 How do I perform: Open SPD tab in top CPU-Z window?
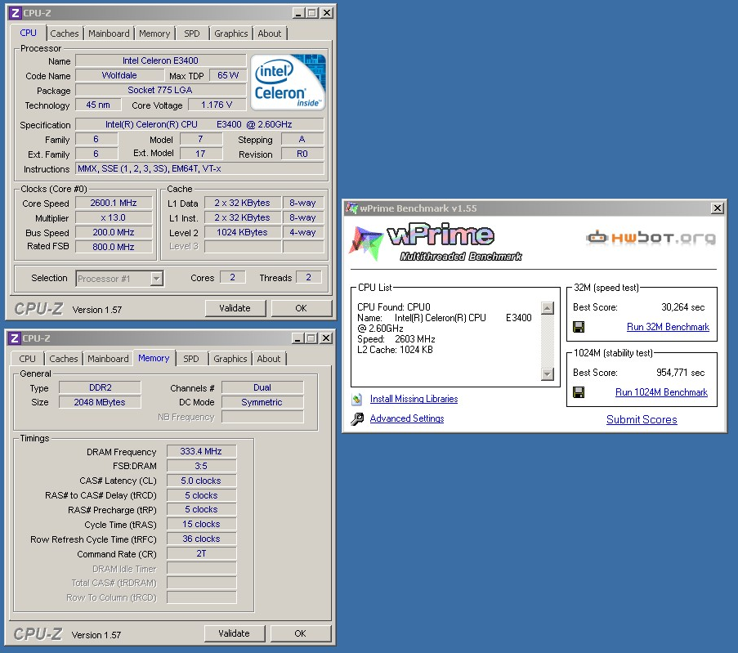click(191, 34)
